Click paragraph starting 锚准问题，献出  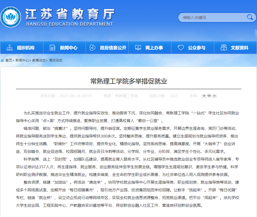pos(127,140)
